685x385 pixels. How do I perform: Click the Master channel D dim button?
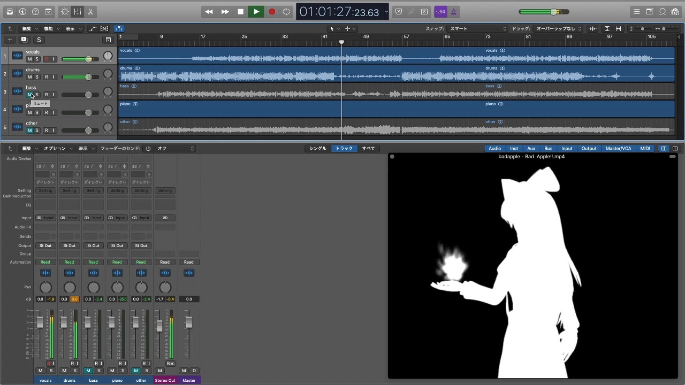(x=194, y=371)
